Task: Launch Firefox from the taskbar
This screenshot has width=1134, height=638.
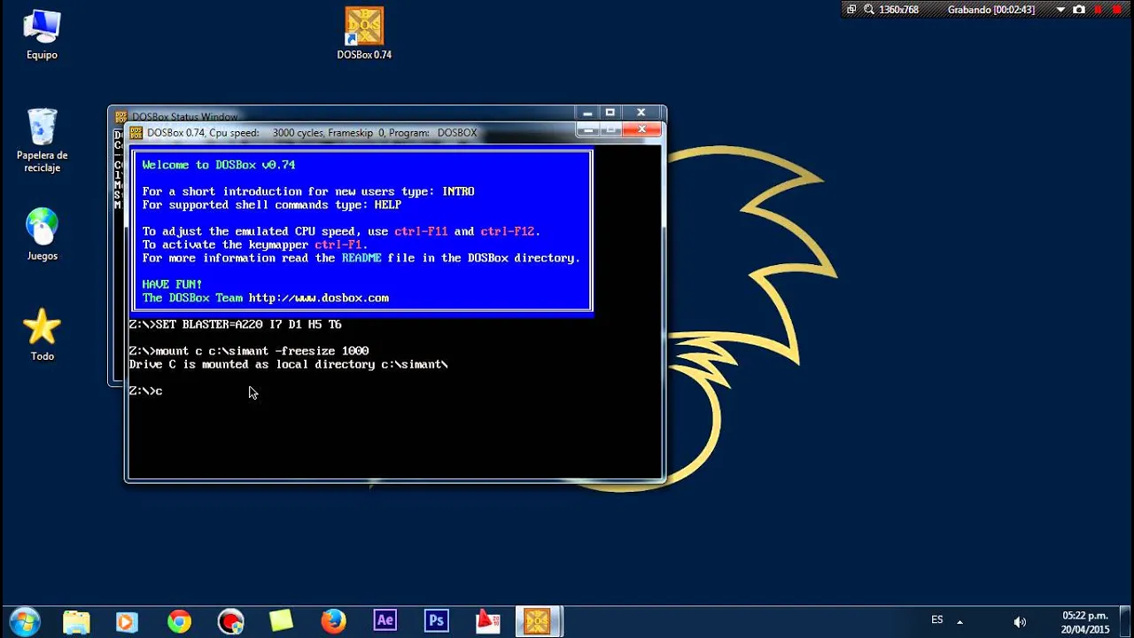Action: [x=333, y=621]
